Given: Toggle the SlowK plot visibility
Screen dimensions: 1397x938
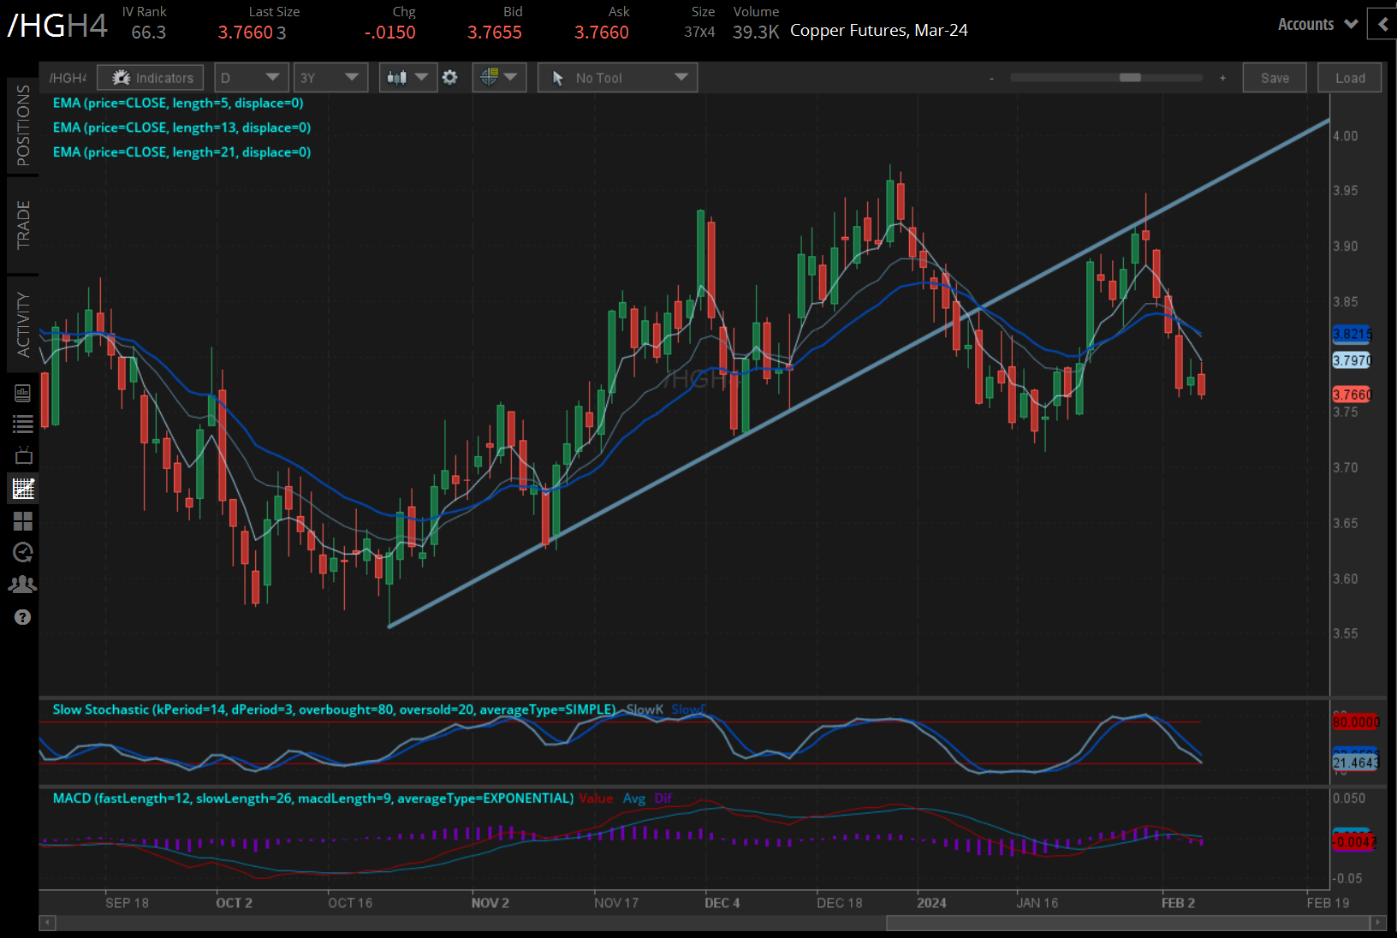Looking at the screenshot, I should 644,709.
